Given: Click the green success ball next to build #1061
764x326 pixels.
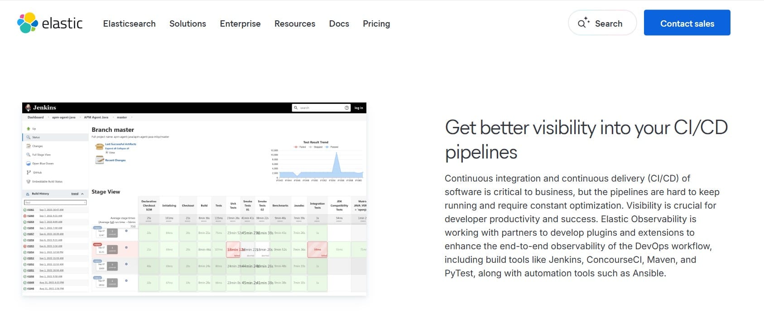Looking at the screenshot, I should click(x=25, y=209).
